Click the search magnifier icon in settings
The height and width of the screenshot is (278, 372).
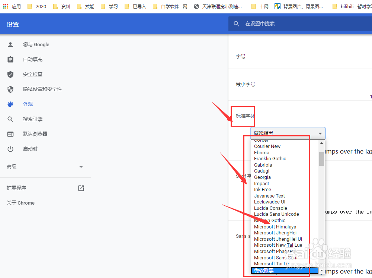pos(236,23)
